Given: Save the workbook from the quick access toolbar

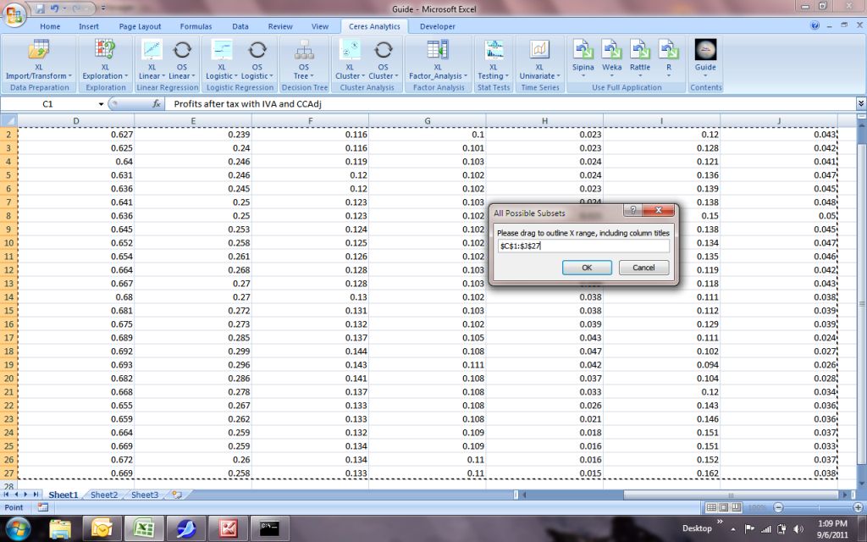Looking at the screenshot, I should tap(40, 8).
